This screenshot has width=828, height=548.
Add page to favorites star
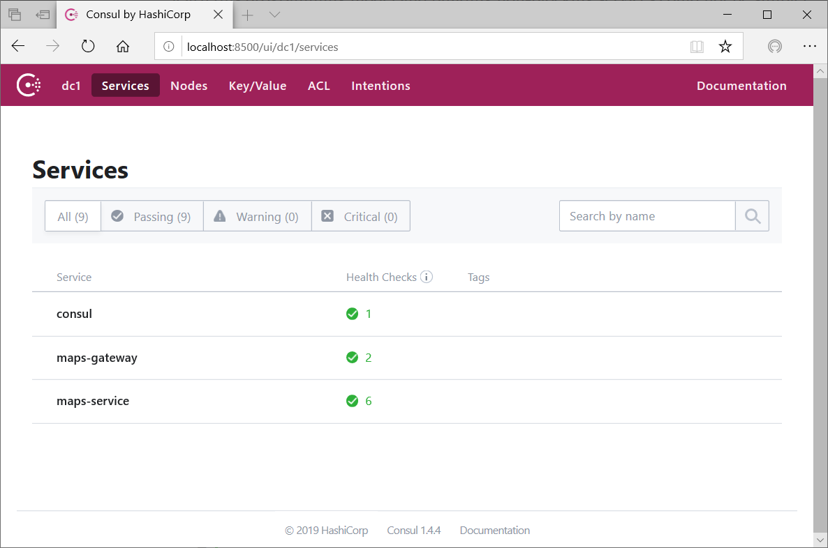(x=725, y=47)
